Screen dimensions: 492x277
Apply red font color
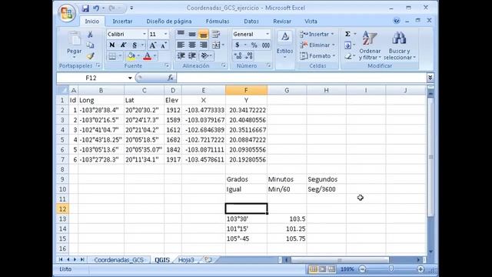[147, 56]
